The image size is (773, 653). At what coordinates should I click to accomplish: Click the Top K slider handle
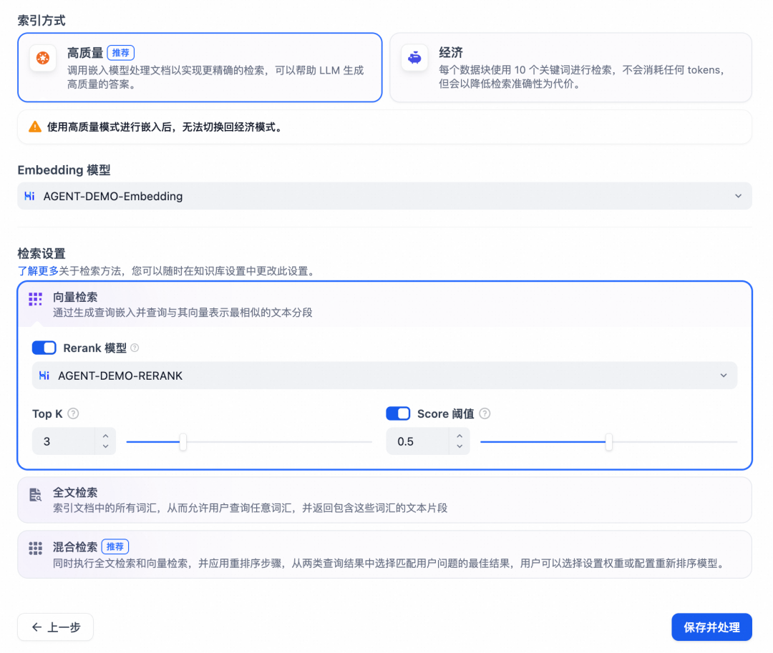pos(183,442)
